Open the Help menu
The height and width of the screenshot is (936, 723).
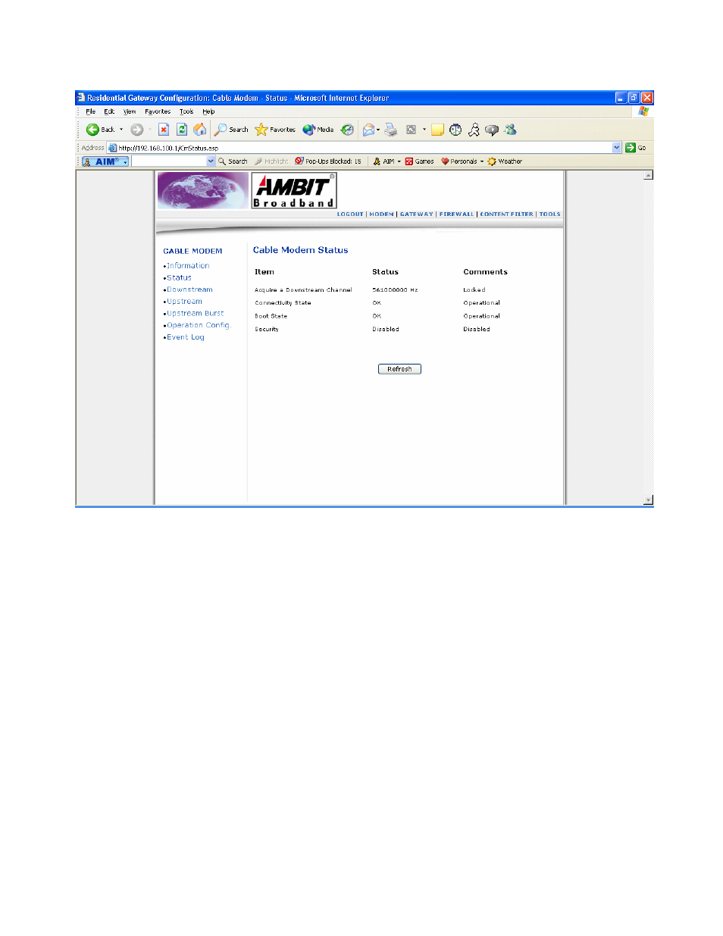(x=208, y=111)
